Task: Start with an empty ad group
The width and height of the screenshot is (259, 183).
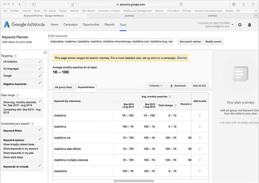Action: pyautogui.click(x=239, y=123)
